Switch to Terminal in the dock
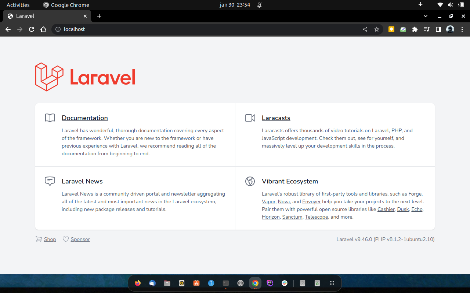Screen dimensions: 470x293 pos(226,283)
